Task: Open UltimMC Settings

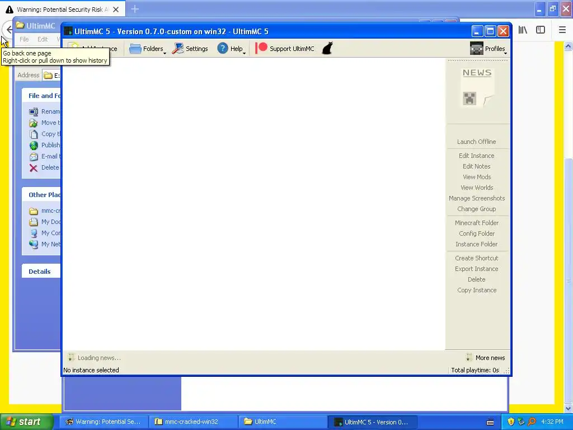Action: [x=190, y=49]
